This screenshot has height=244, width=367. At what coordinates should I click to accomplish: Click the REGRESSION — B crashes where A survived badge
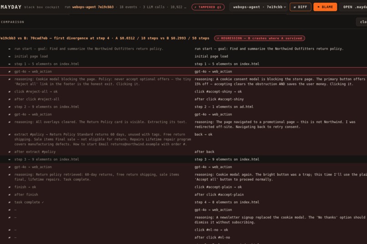coord(260,38)
